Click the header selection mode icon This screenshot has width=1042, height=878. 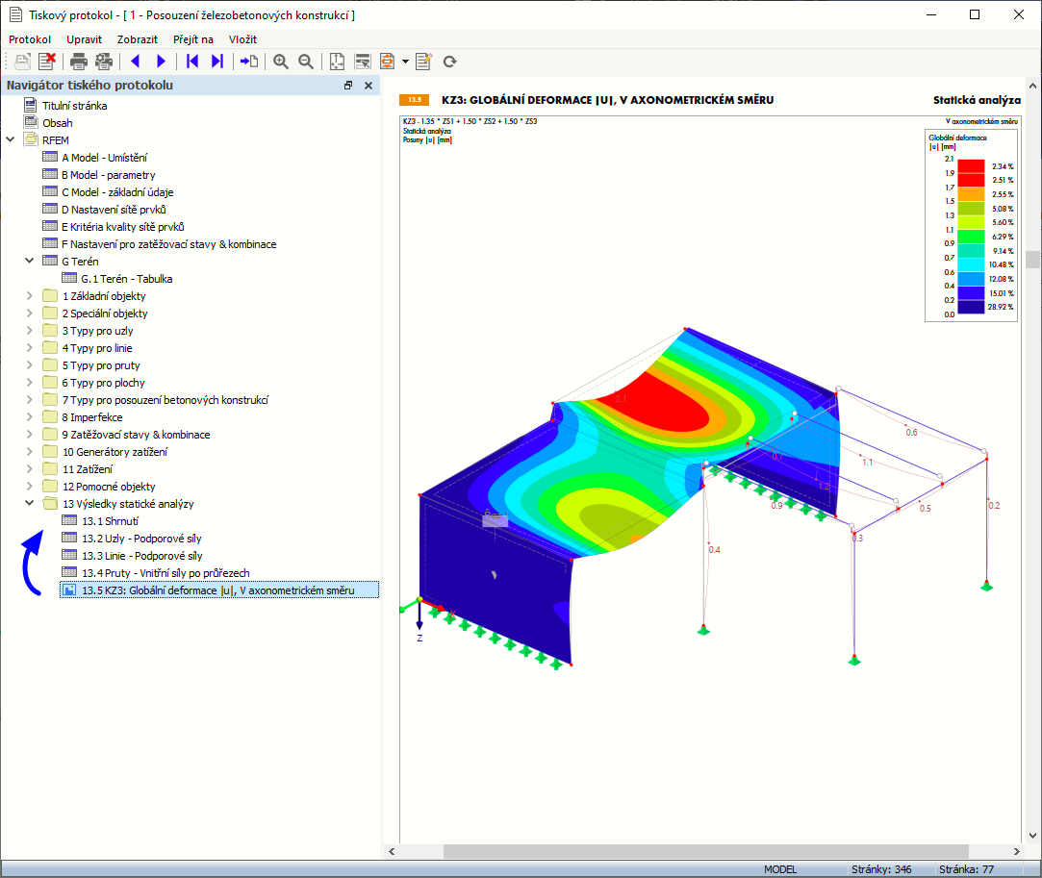(362, 62)
